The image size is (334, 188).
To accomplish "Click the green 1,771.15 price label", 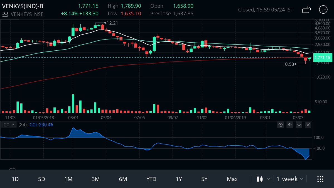I will click(x=323, y=58).
